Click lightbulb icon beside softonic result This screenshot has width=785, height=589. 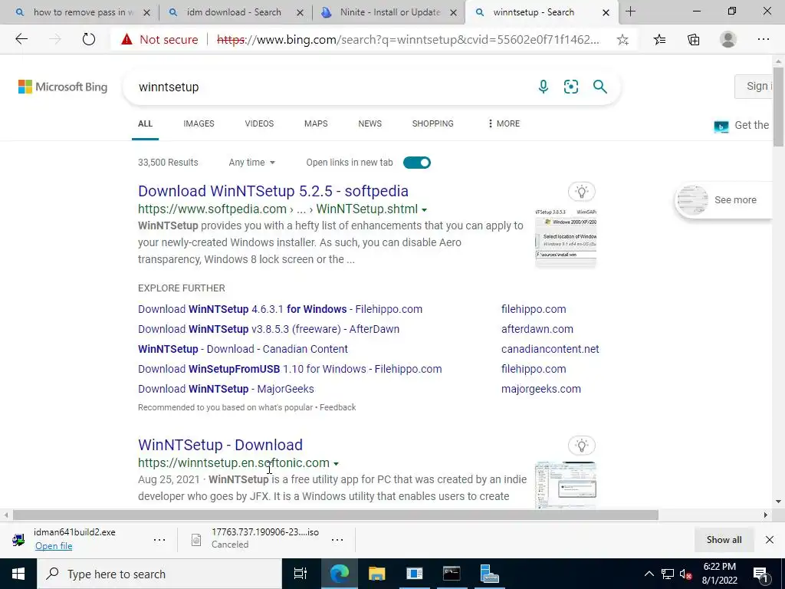coord(581,446)
